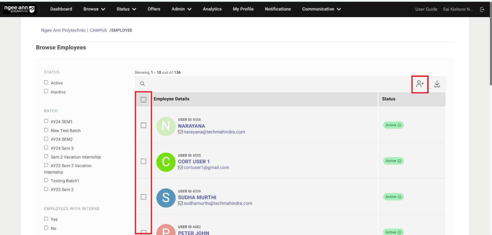492x235 pixels.
Task: Click the download employees list icon
Action: [437, 84]
